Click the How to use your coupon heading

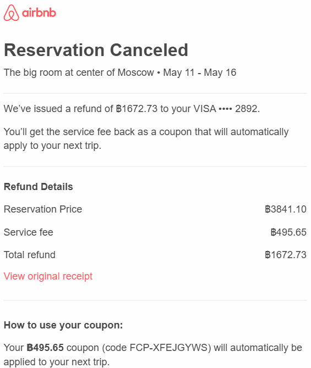63,325
